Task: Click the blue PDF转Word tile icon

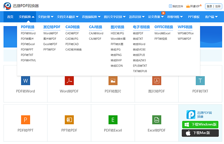Action: 25,81
